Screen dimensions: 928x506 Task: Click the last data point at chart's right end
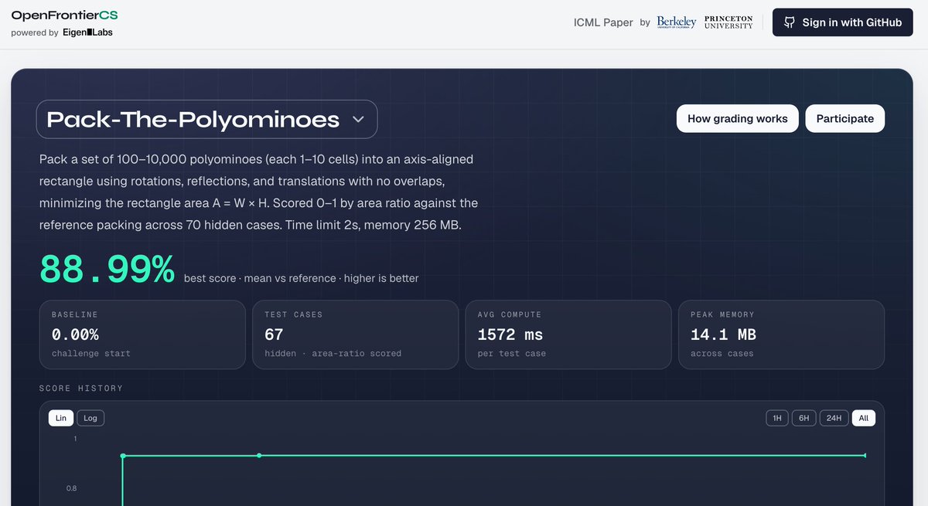click(x=865, y=456)
